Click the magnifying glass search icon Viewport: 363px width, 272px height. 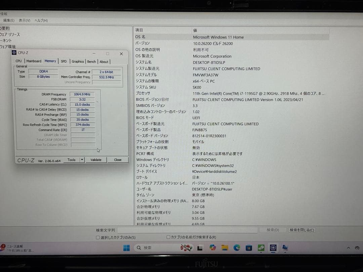coord(139,248)
